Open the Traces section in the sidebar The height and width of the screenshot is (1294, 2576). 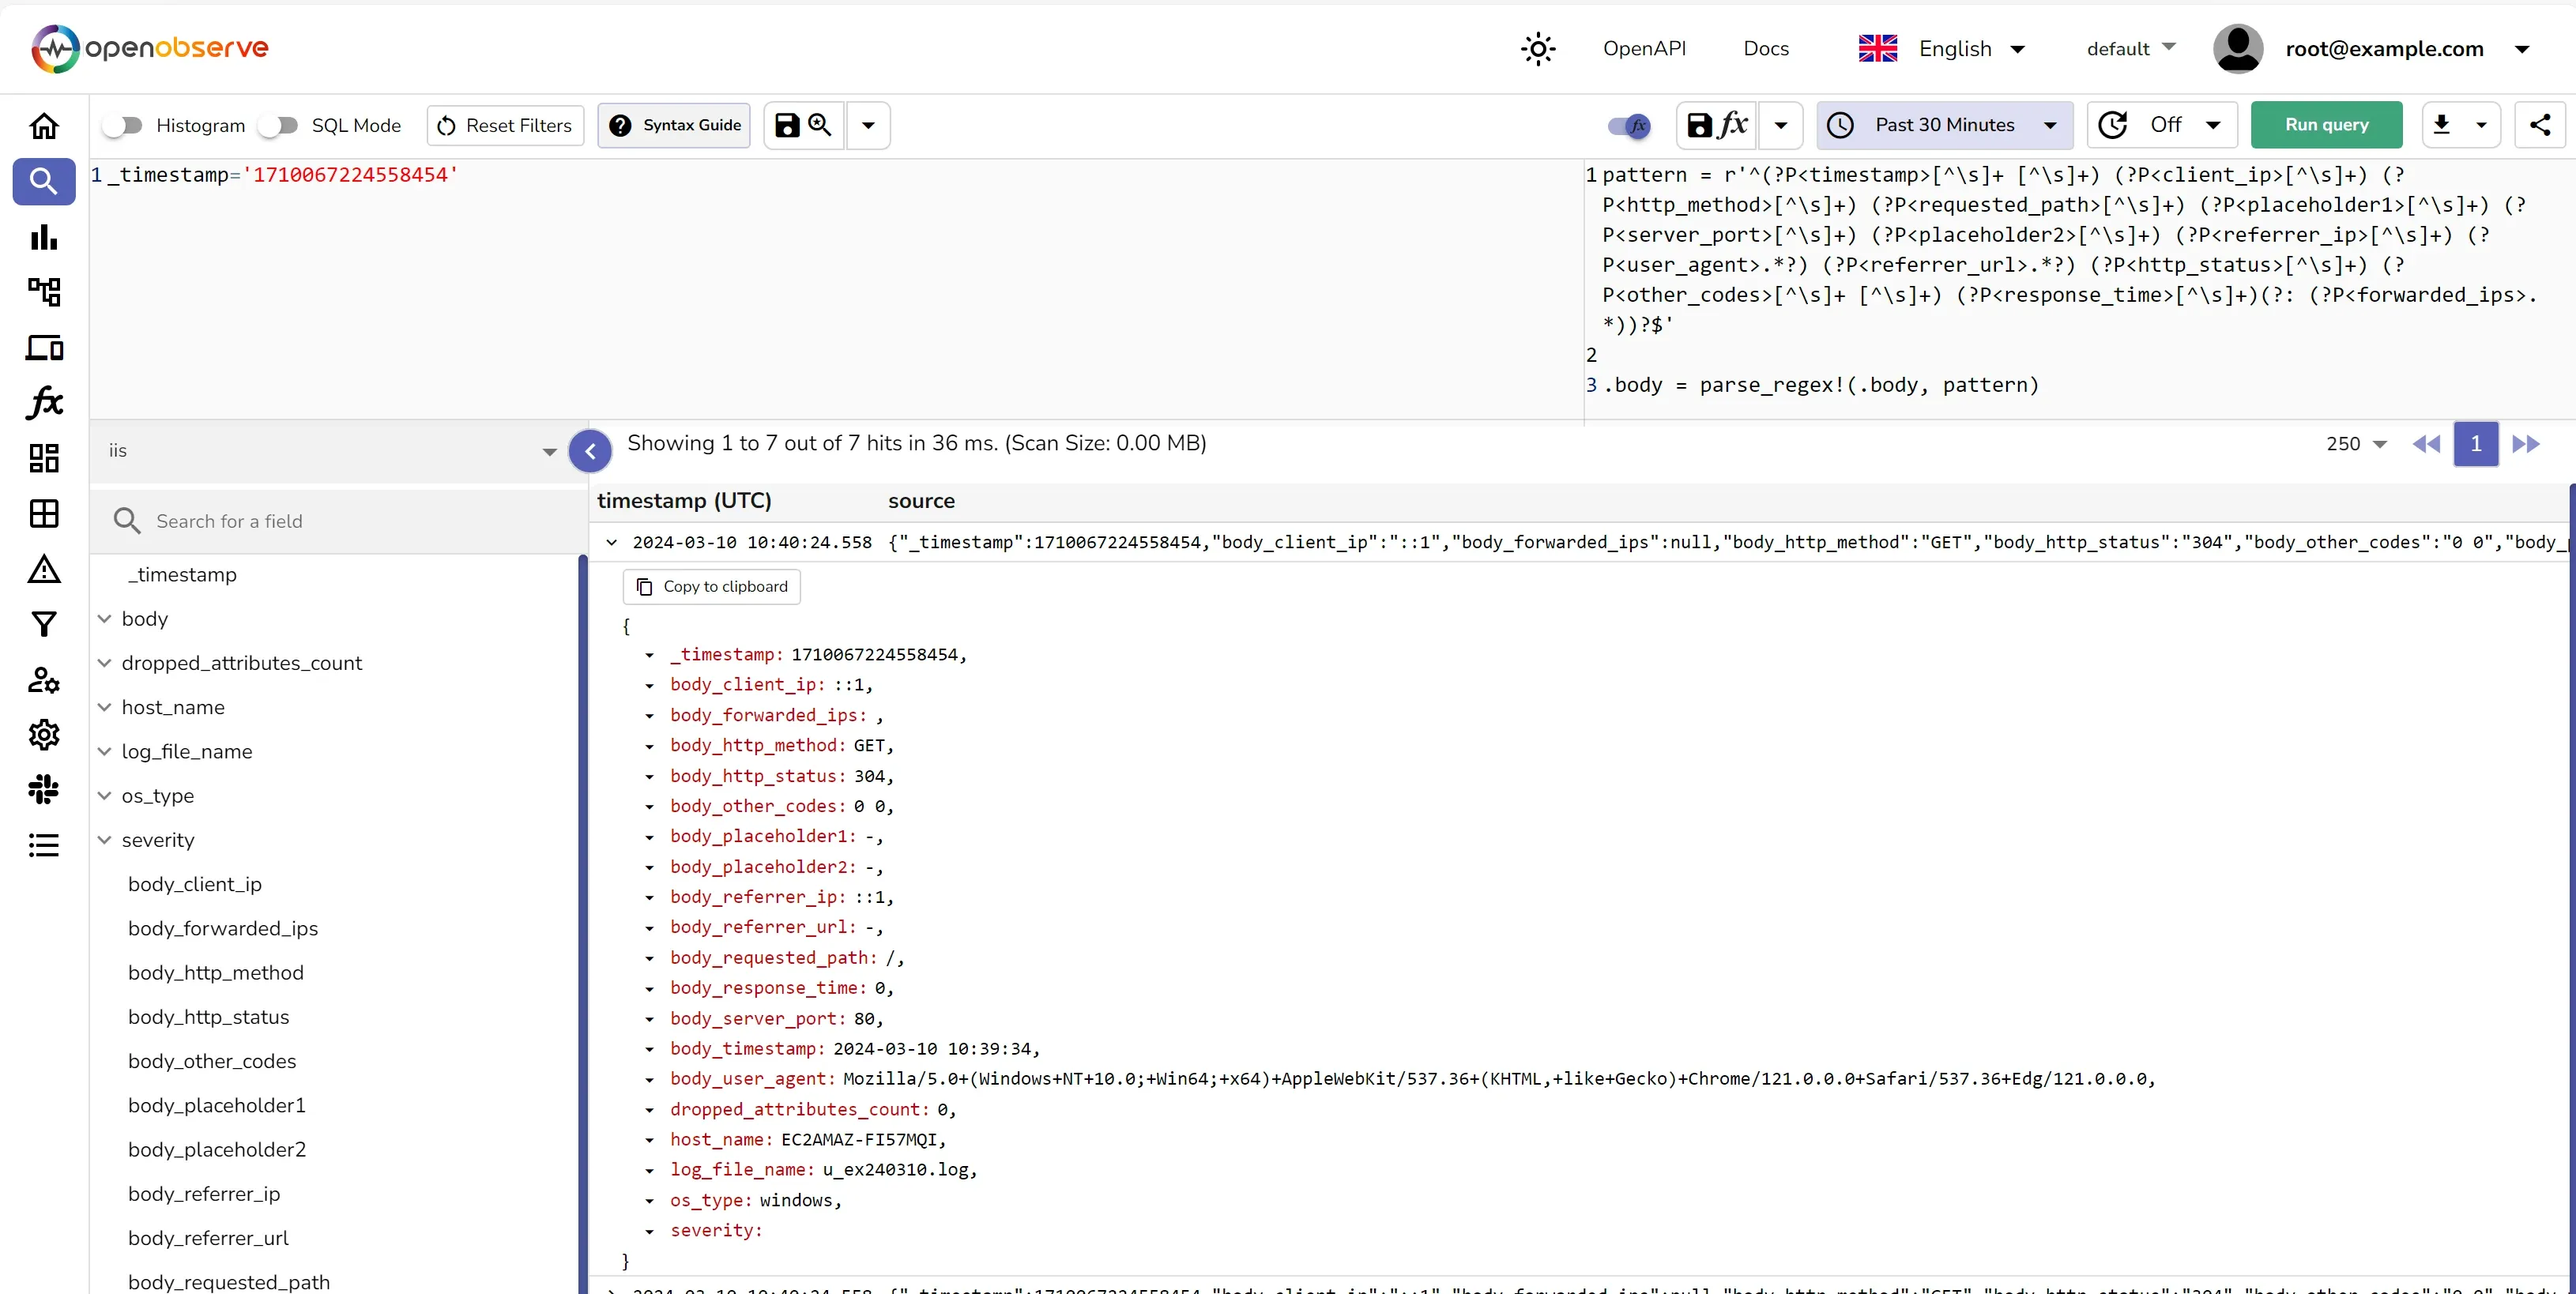44,291
